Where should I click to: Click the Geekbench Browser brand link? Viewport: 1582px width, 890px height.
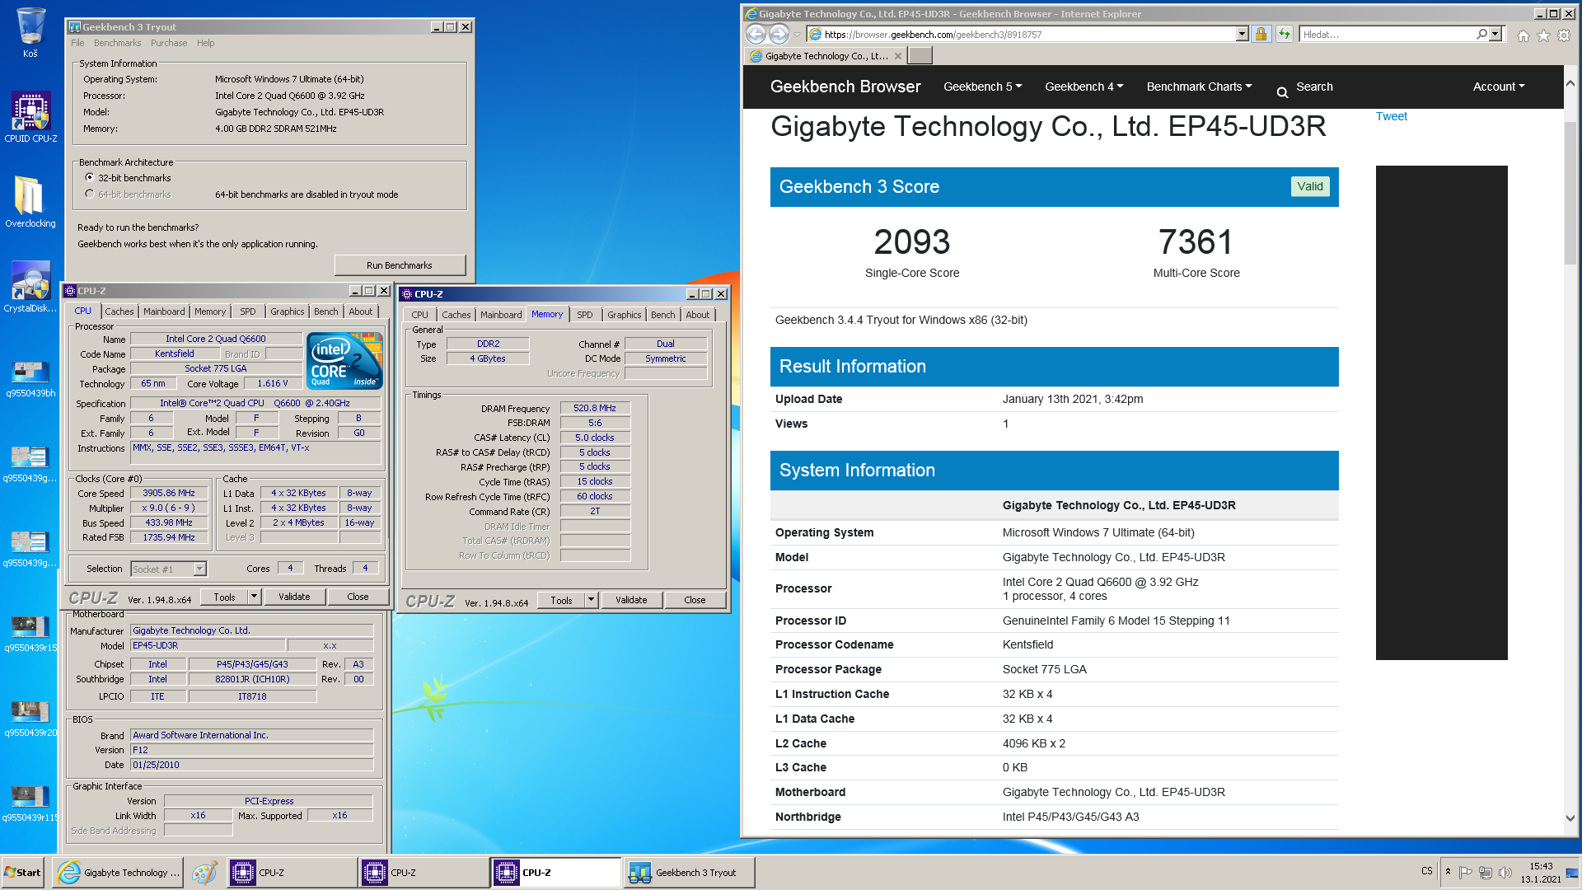(x=845, y=87)
